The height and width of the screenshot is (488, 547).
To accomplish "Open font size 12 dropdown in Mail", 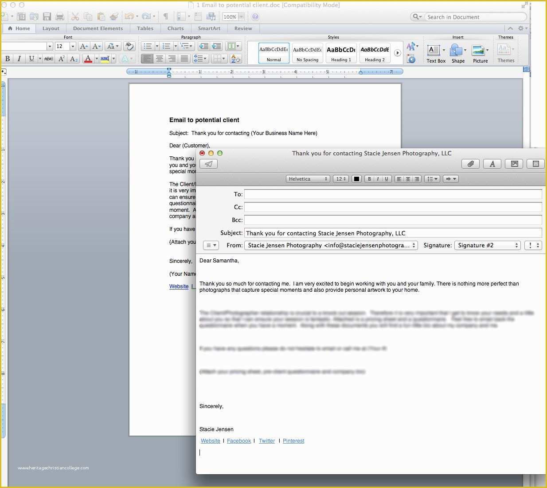I will 341,179.
